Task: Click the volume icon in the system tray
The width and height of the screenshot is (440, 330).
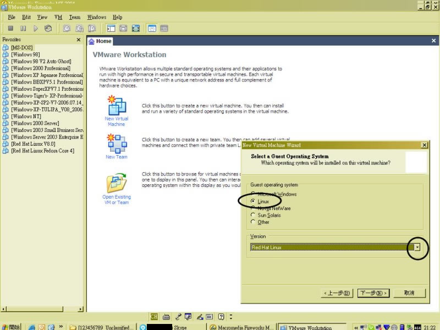Action: click(x=364, y=327)
